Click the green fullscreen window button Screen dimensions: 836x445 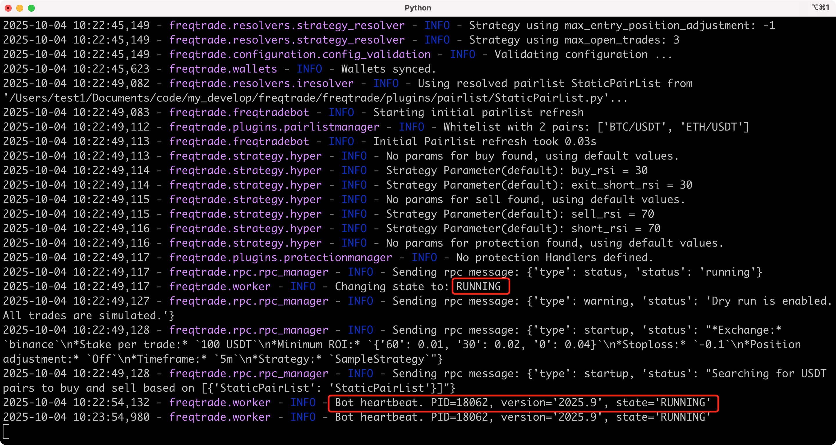coord(31,8)
